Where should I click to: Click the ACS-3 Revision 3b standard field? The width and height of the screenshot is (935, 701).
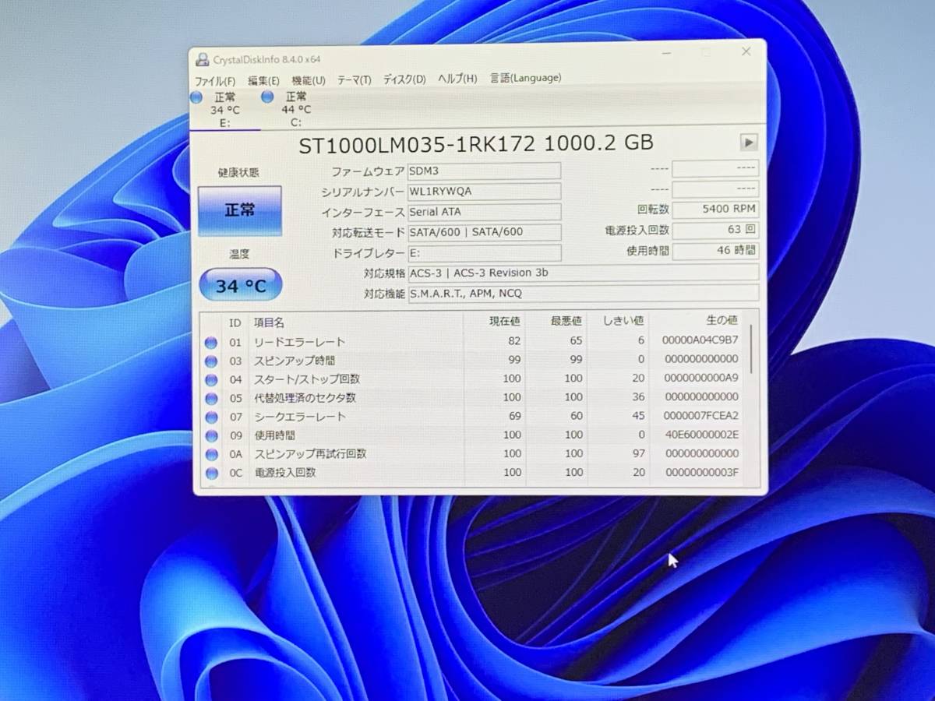[583, 273]
